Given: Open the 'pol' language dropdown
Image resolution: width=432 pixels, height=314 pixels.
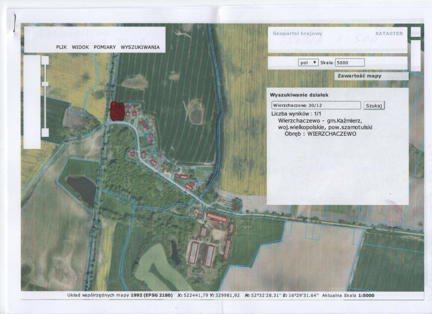Looking at the screenshot, I should (x=308, y=63).
